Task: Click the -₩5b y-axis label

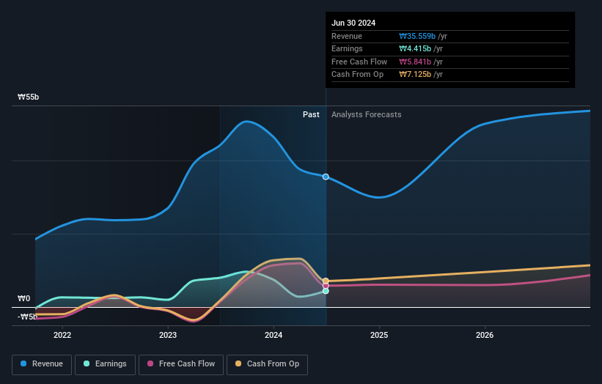Action: point(27,317)
